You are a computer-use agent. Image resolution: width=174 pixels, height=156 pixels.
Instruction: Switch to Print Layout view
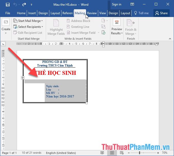click(112, 153)
